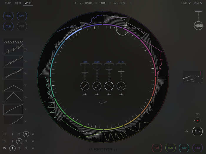Screen dimensions: 206x154
Task: Select S row option 3
Action: pos(26,141)
